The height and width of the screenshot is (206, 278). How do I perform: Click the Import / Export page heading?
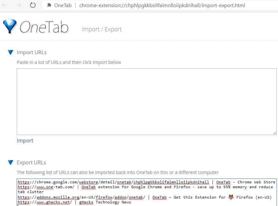(102, 29)
